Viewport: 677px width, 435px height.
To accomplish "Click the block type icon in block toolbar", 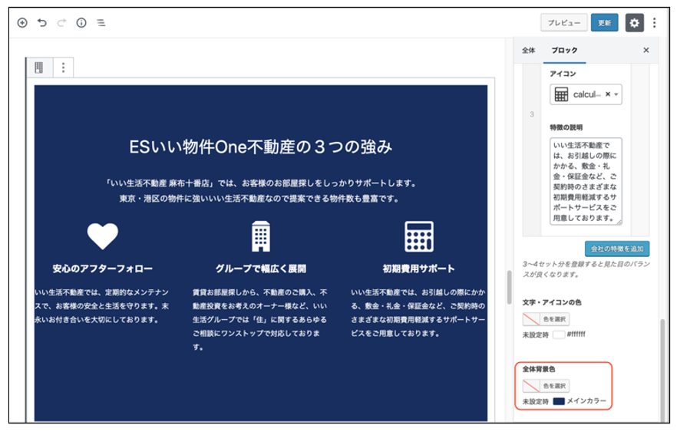I will 39,68.
